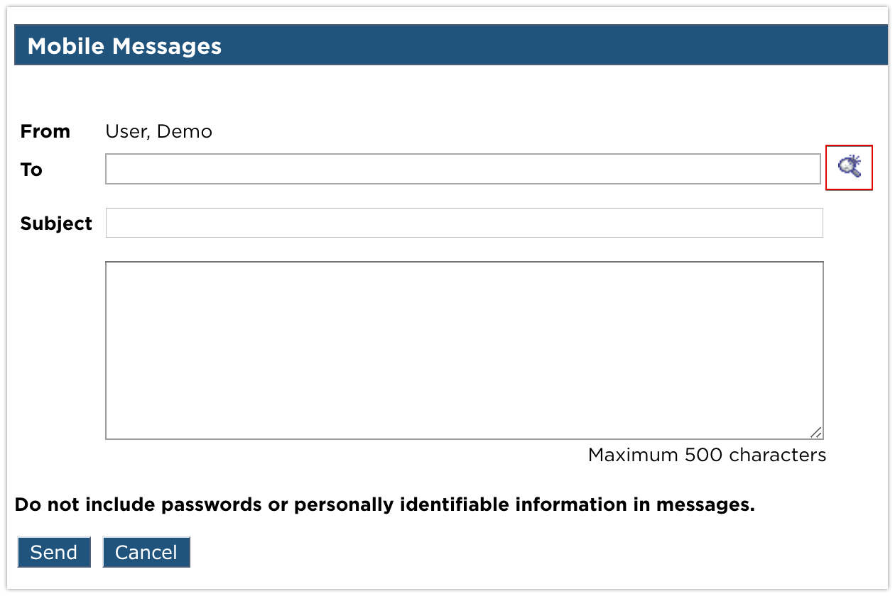
Task: Click the To field label
Action: pyautogui.click(x=31, y=170)
